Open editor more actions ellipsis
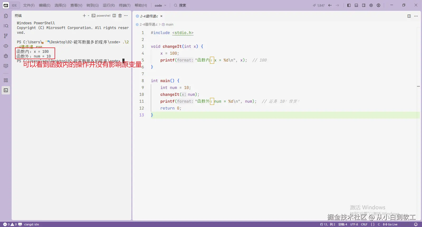This screenshot has width=422, height=227. coord(416,16)
